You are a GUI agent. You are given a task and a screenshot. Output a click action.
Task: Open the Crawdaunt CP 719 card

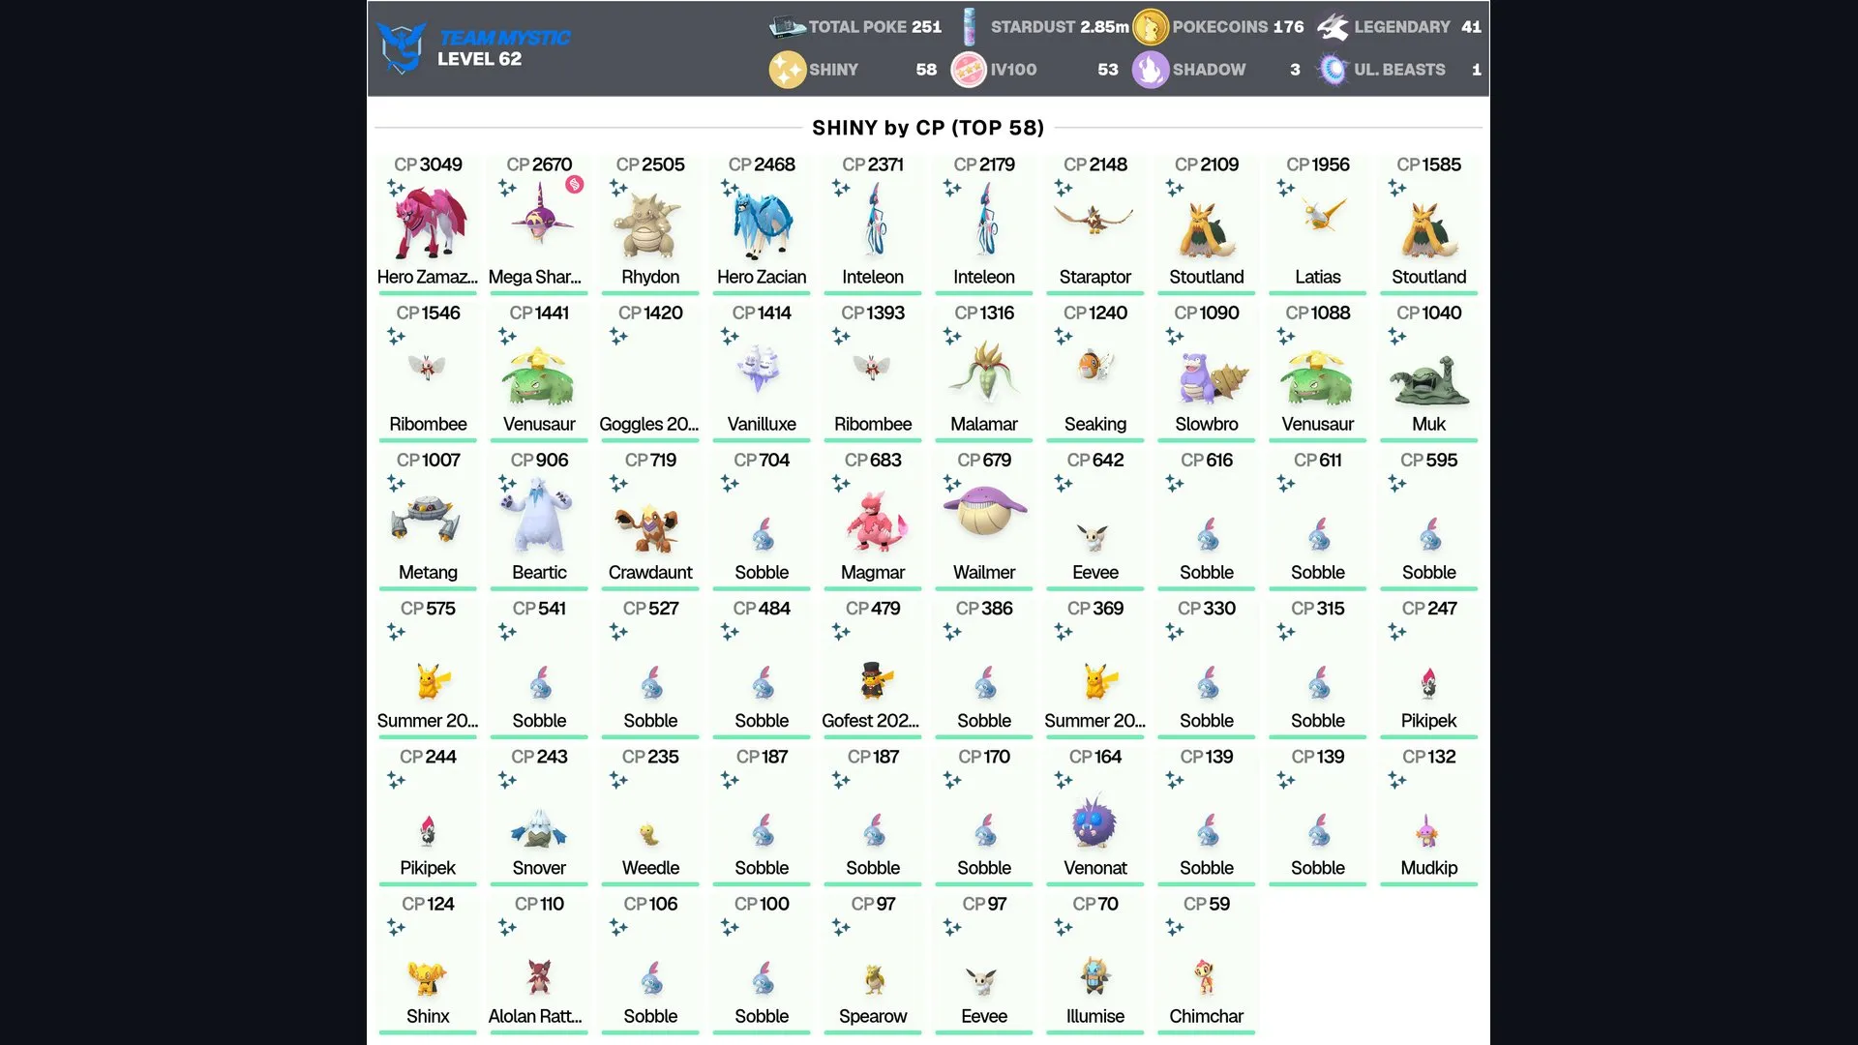pos(650,519)
